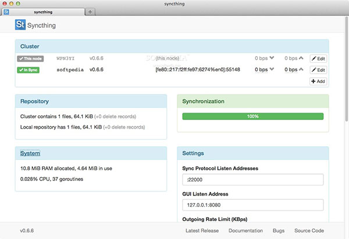The image size is (349, 239).
Task: Open the Latest Release link
Action: [202, 230]
